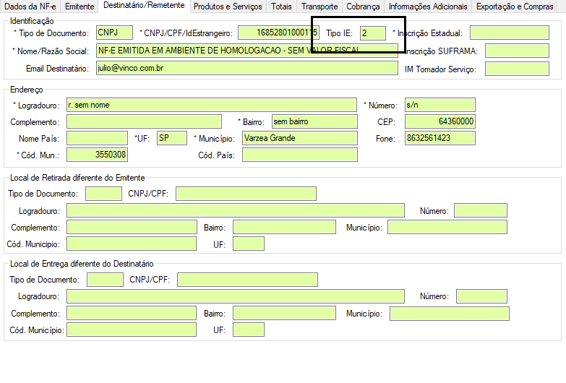
Task: Go to Exportação e Compras tab
Action: pos(515,7)
